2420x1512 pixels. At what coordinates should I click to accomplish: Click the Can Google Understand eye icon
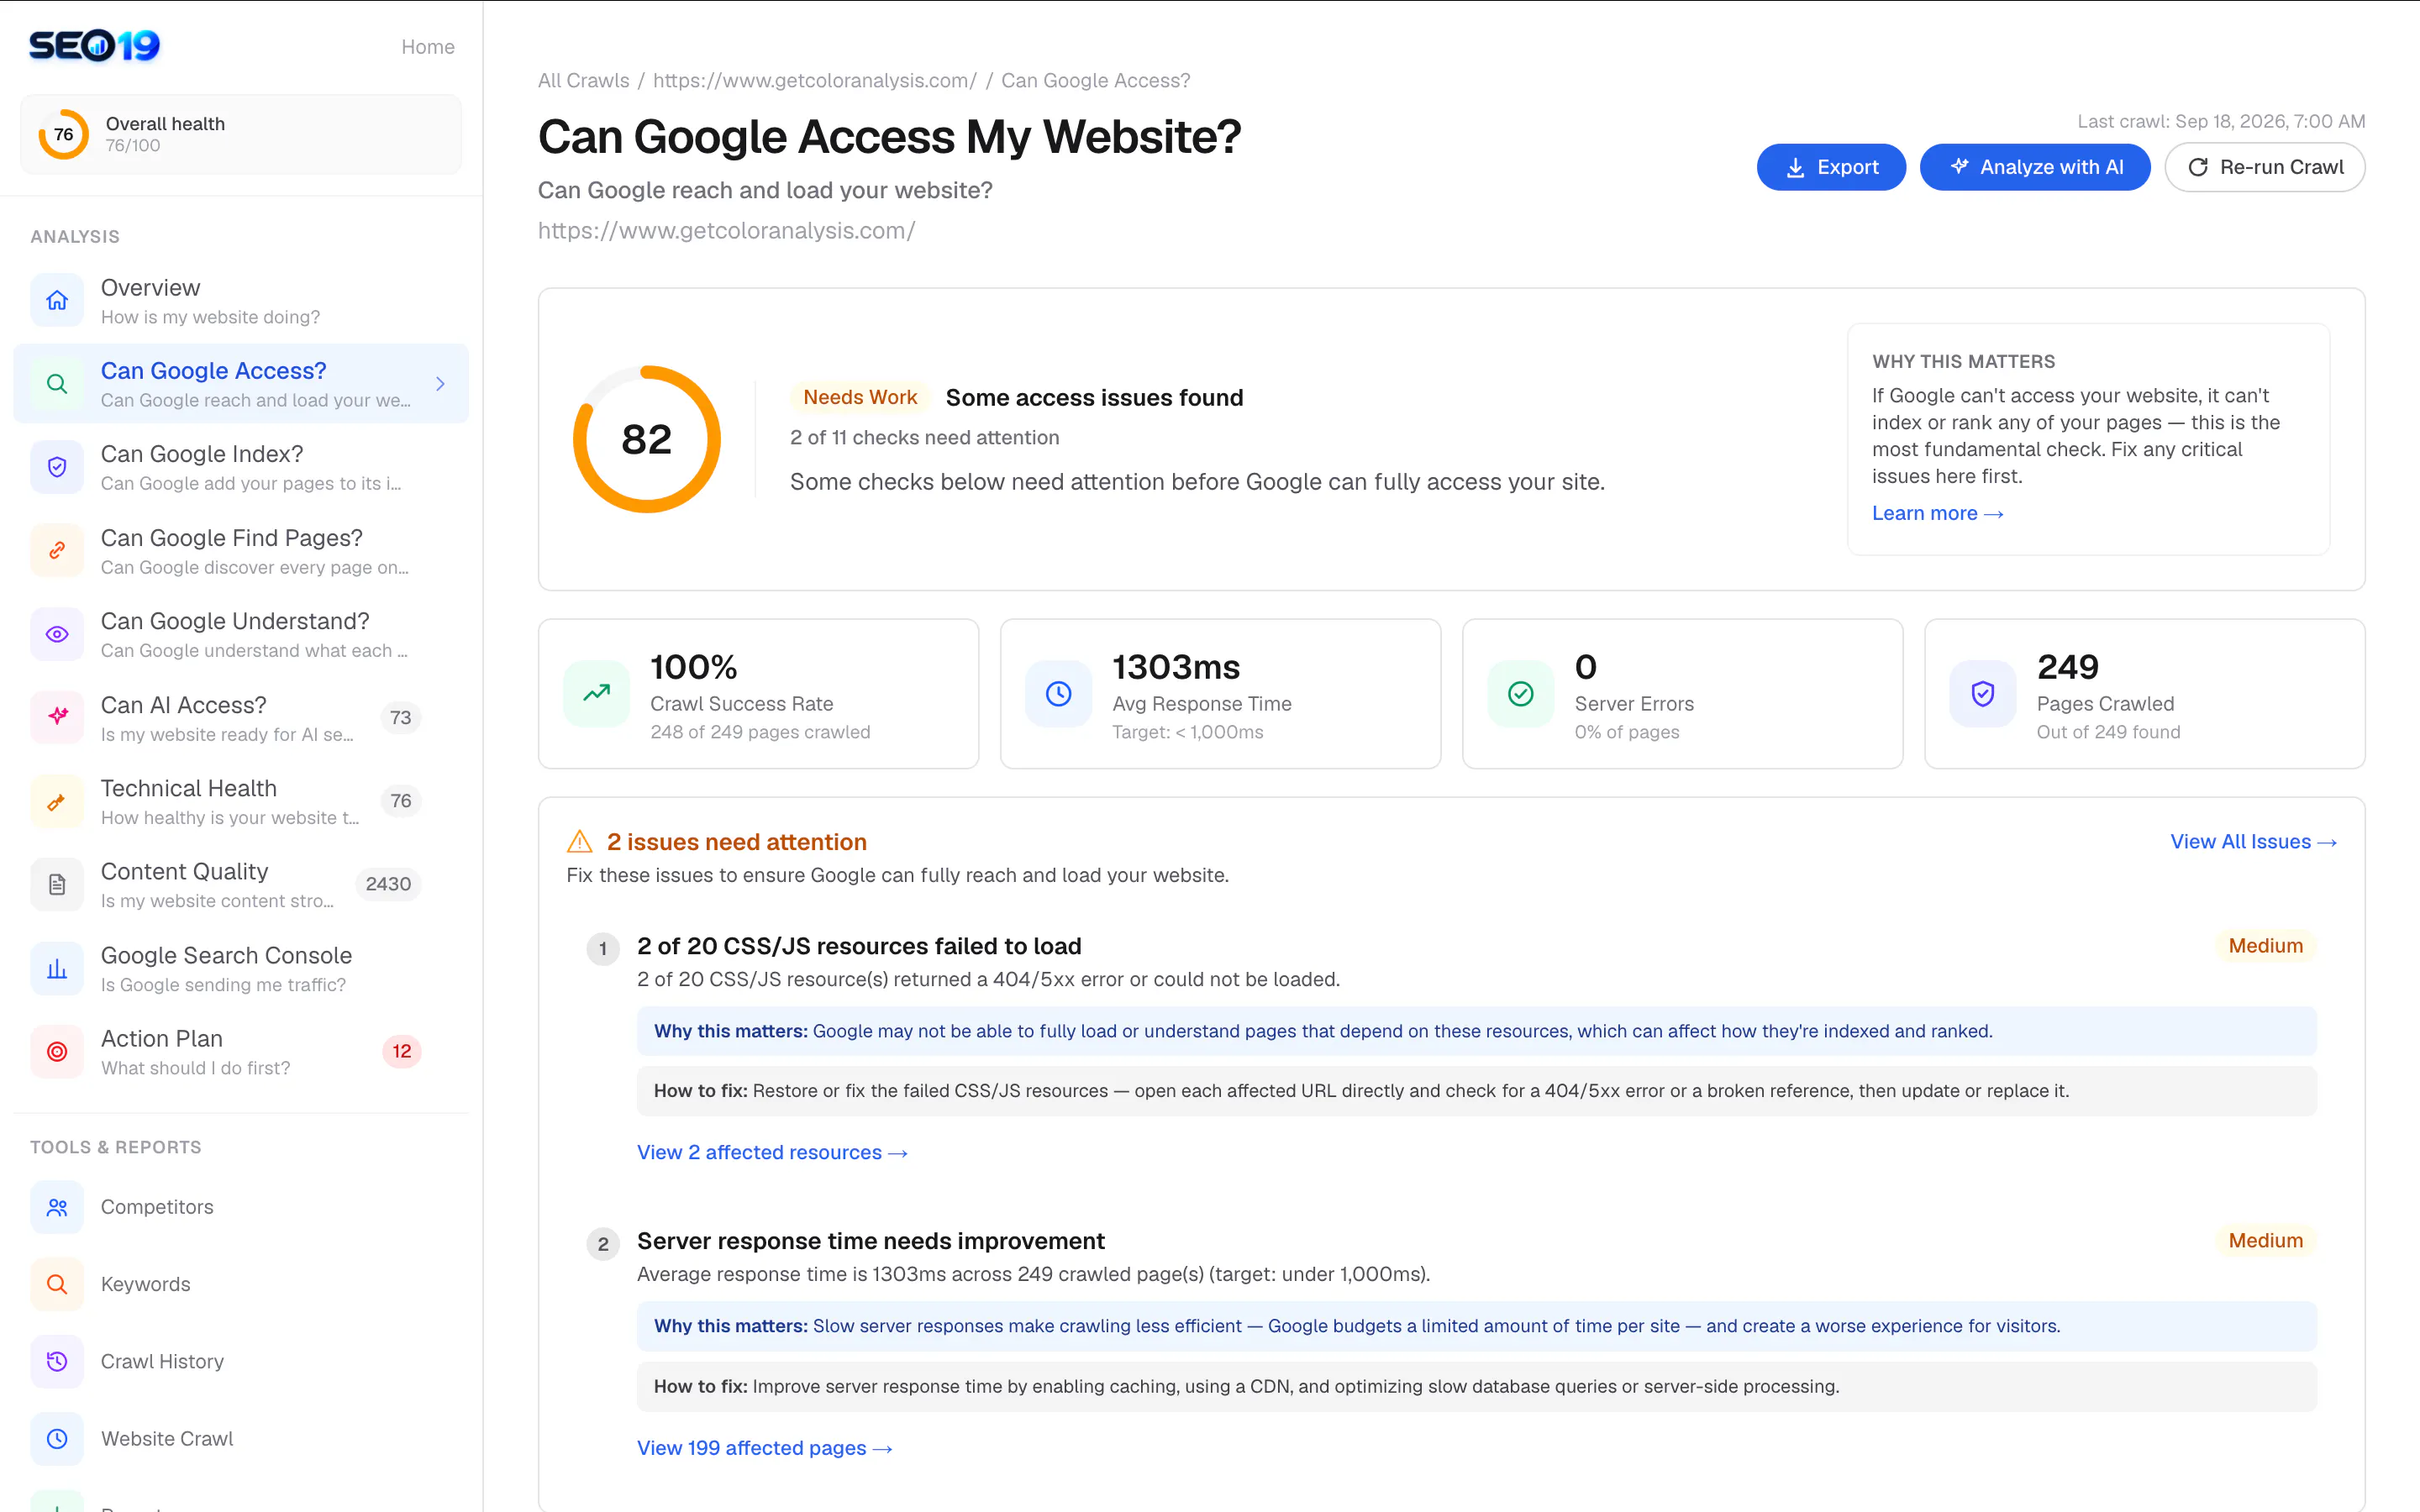57,634
